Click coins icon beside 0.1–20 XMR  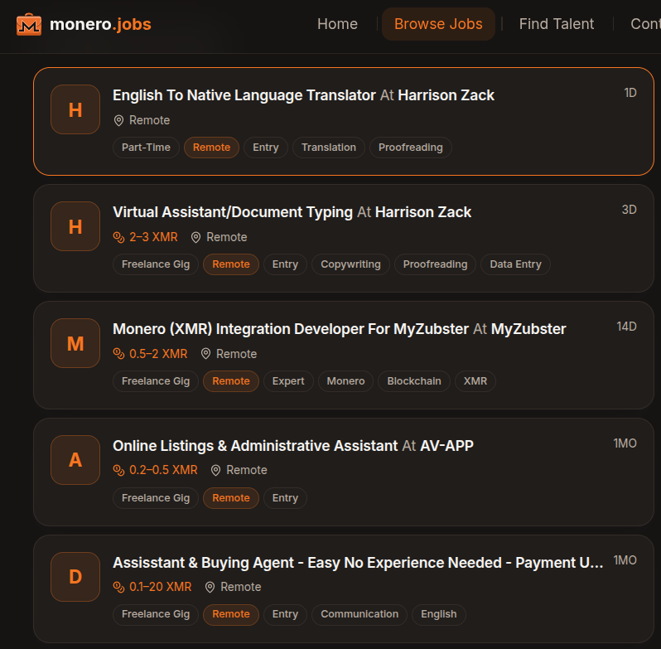(119, 587)
